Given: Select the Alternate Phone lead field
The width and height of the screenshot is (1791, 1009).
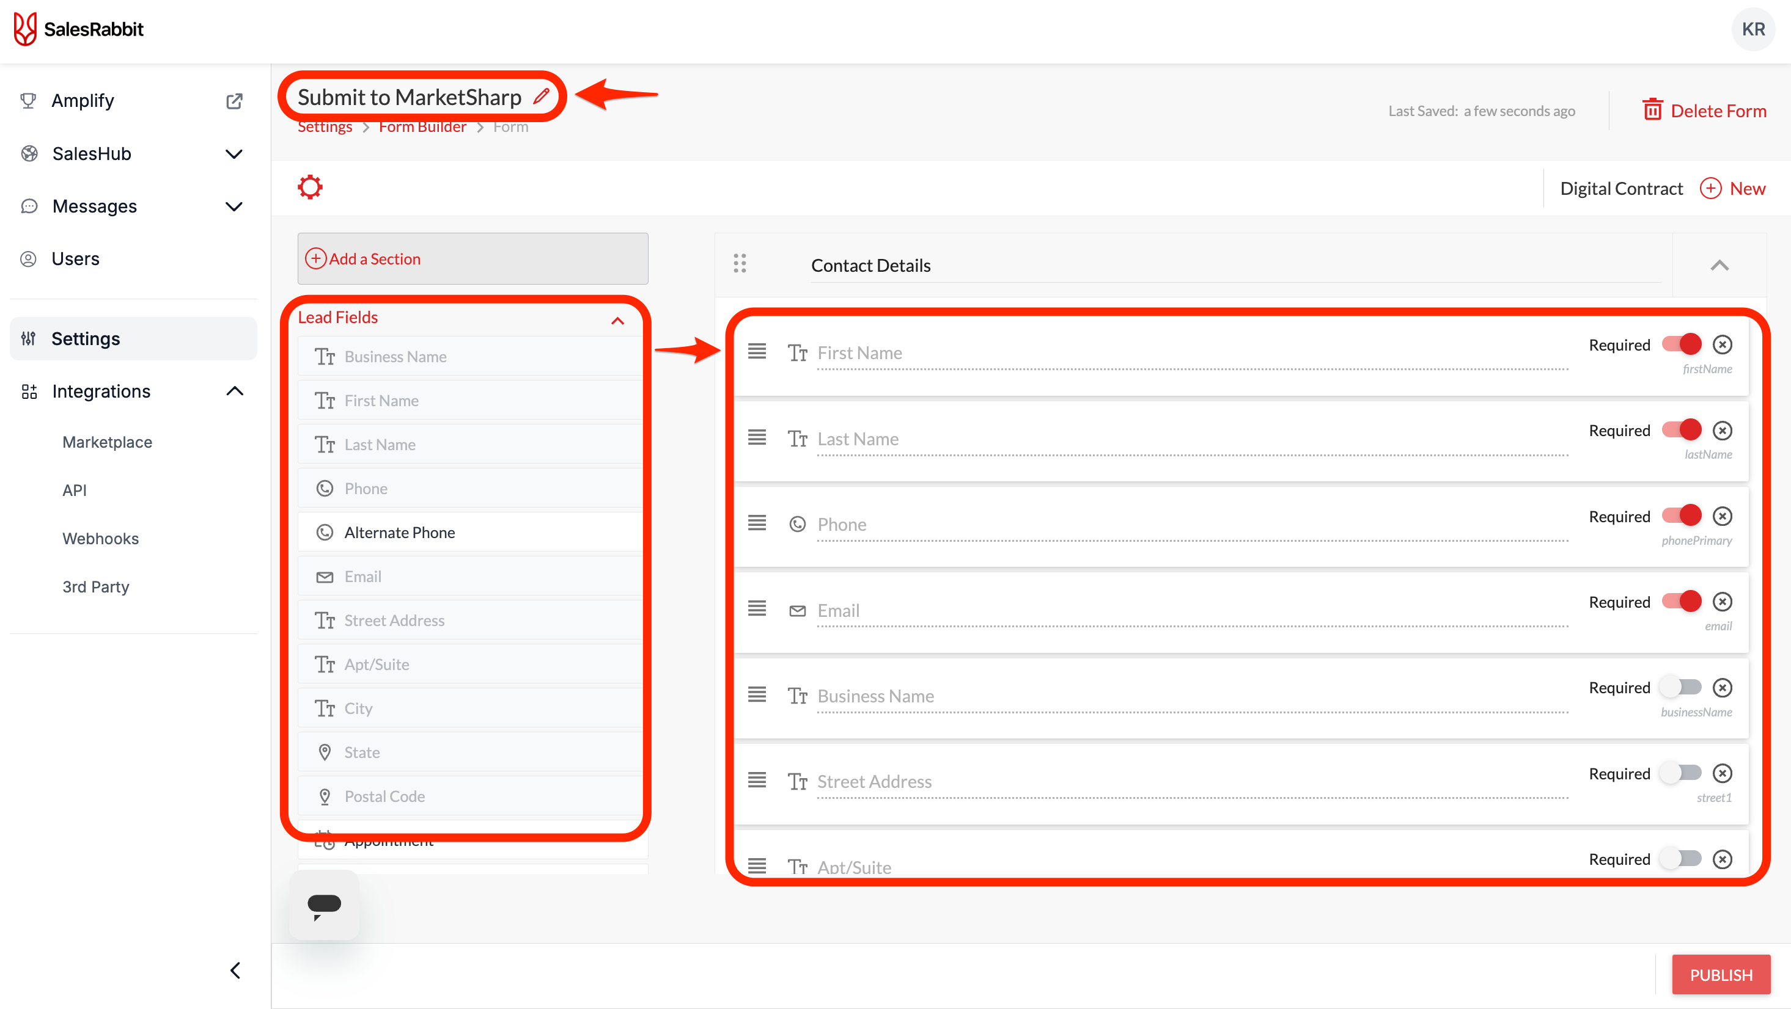Looking at the screenshot, I should (400, 533).
